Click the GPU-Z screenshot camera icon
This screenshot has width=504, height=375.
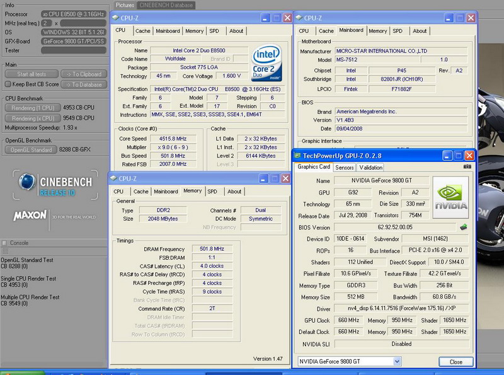coord(467,167)
